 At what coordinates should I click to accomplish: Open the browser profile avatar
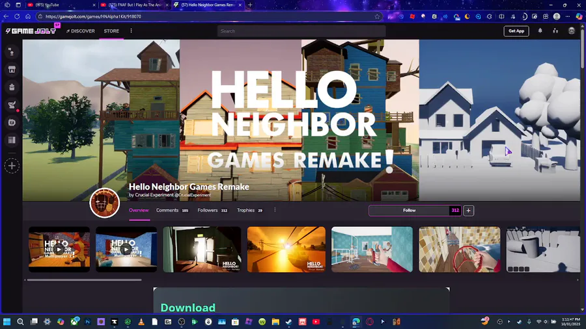coord(557,16)
